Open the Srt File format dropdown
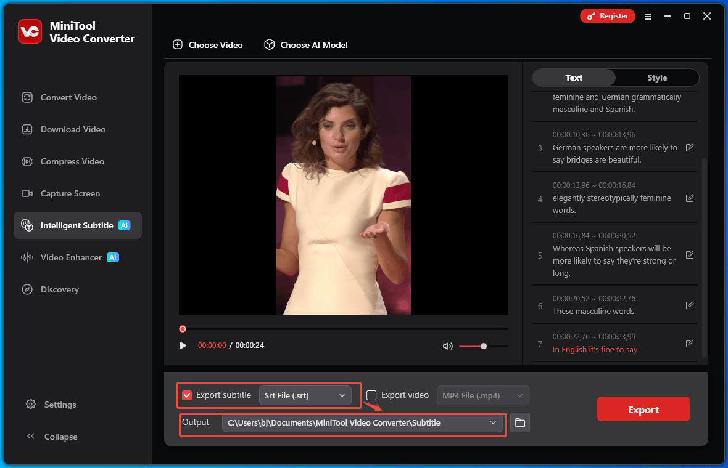Screen dimensions: 728x468 click(305, 395)
